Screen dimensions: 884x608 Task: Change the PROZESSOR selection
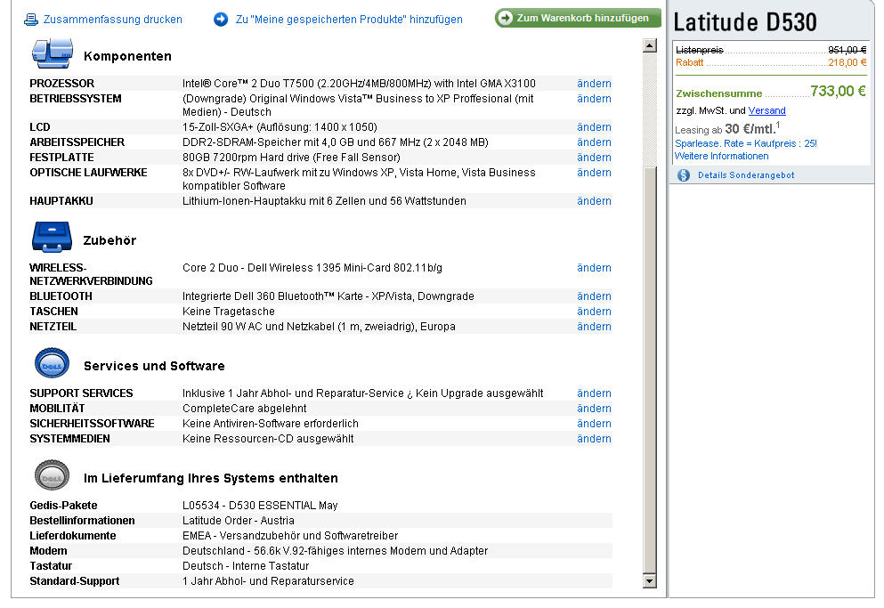pyautogui.click(x=594, y=84)
